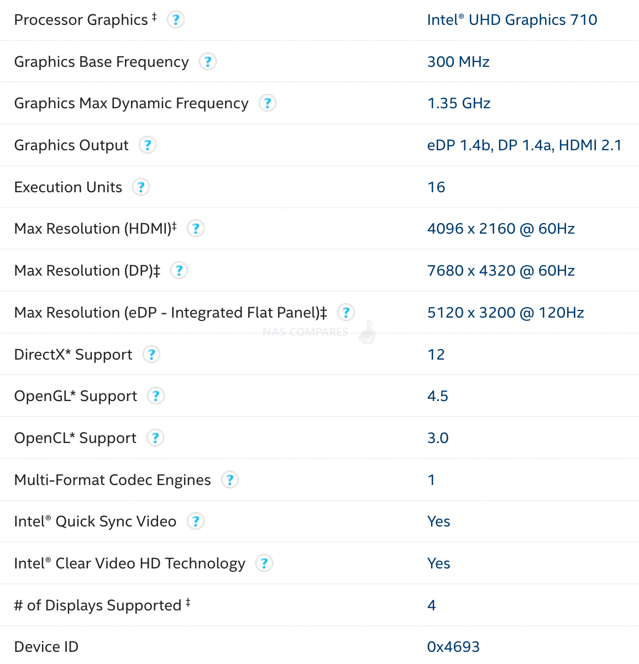Click help icon beside Processor Graphics
The height and width of the screenshot is (664, 639).
click(175, 20)
